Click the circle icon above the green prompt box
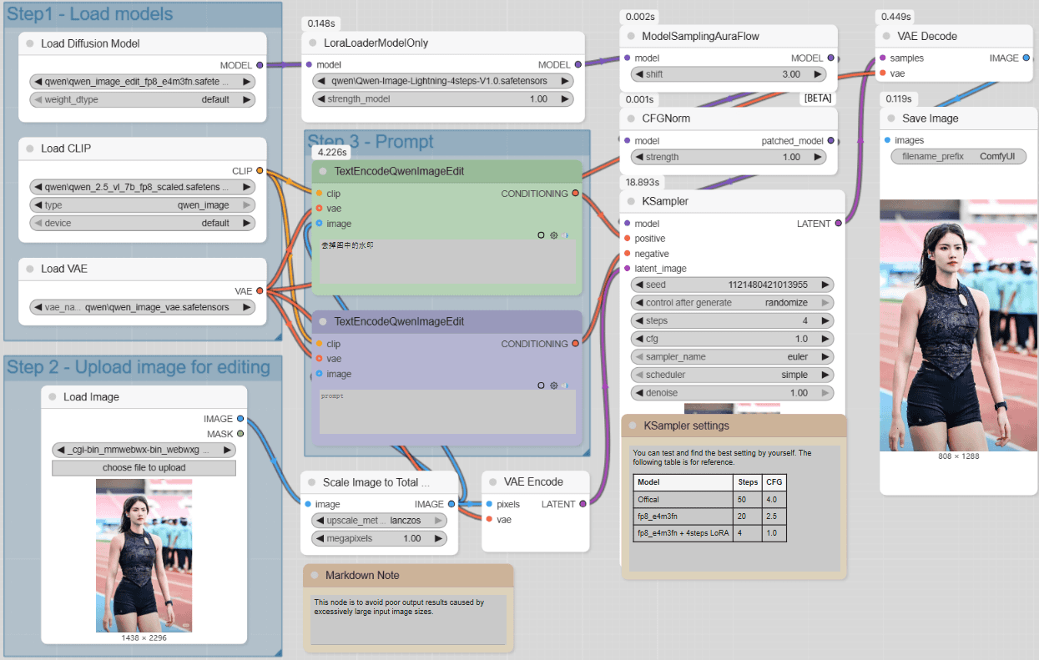 (x=541, y=235)
